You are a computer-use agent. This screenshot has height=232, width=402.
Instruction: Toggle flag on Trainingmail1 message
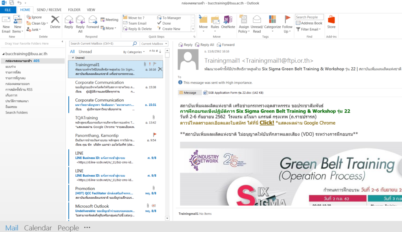click(155, 64)
